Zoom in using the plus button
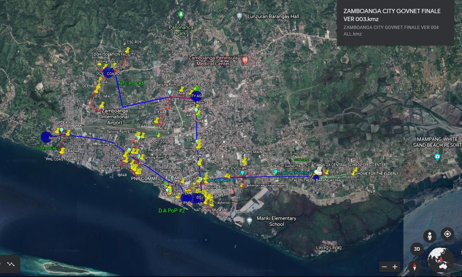The height and width of the screenshot is (277, 462). point(395,267)
